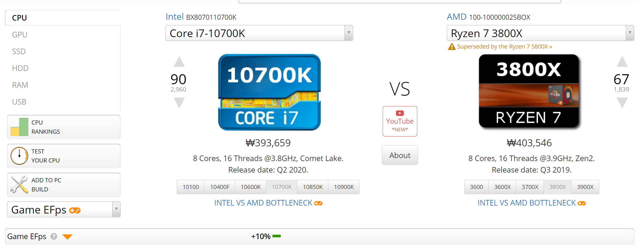Click the CPU Rankings bar chart icon
The image size is (638, 250).
pos(19,127)
